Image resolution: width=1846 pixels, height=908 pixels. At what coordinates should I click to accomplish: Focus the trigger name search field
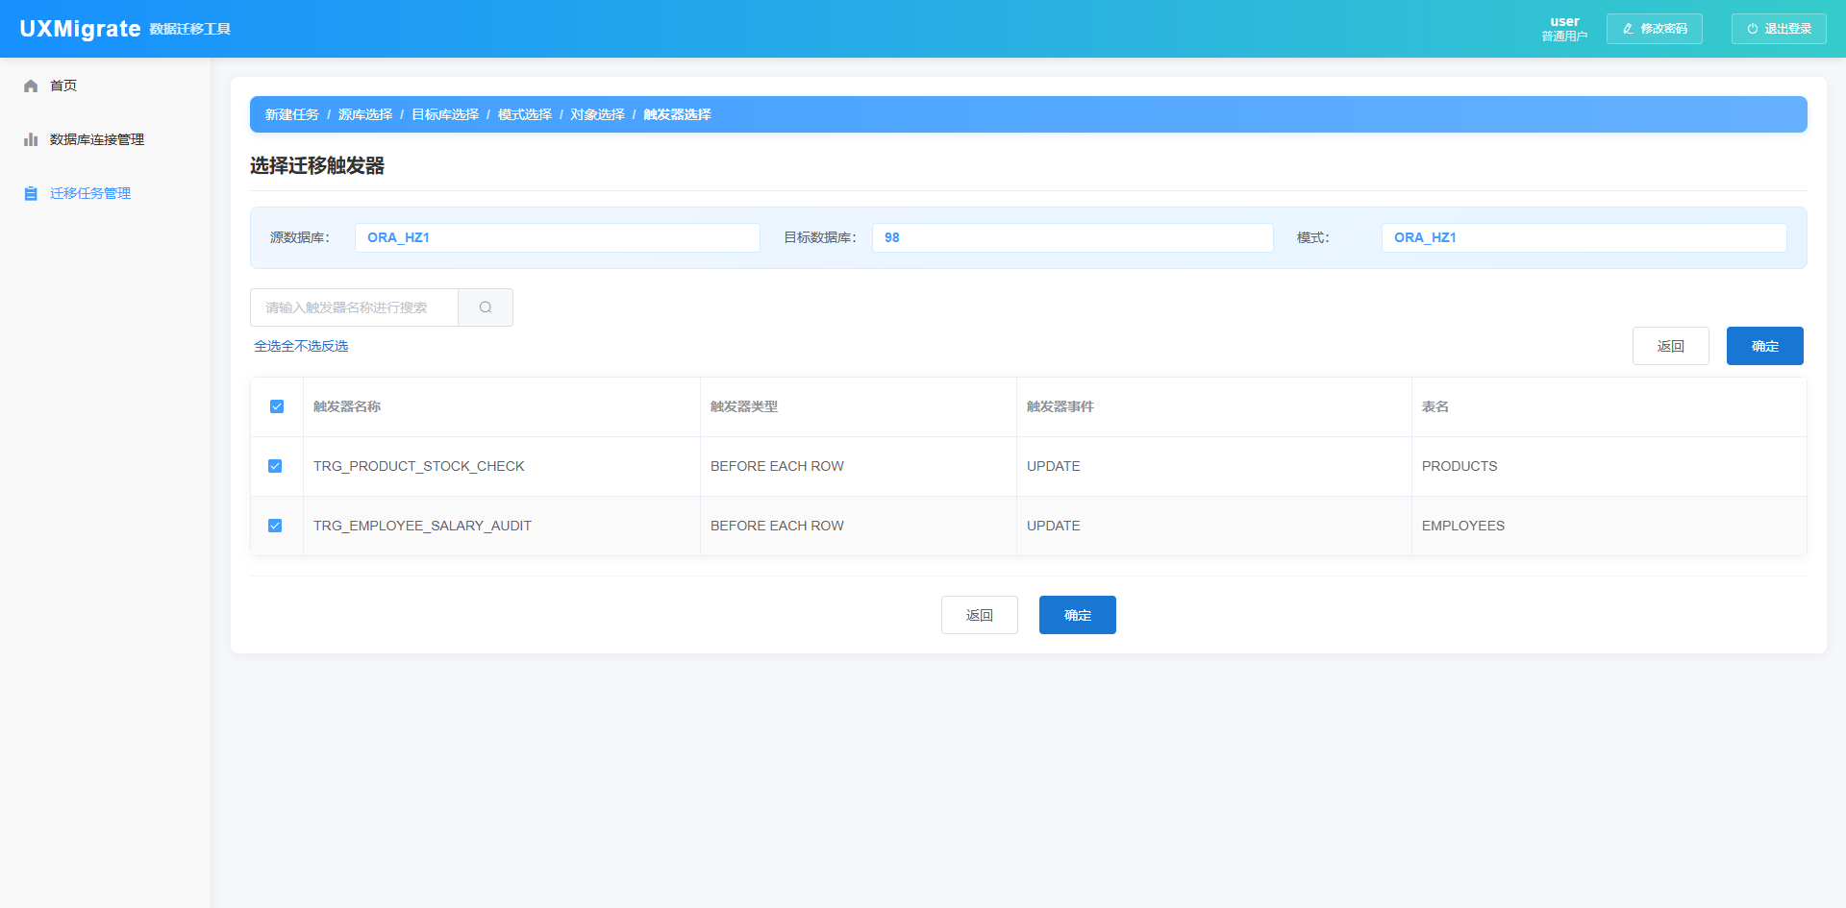click(x=354, y=307)
